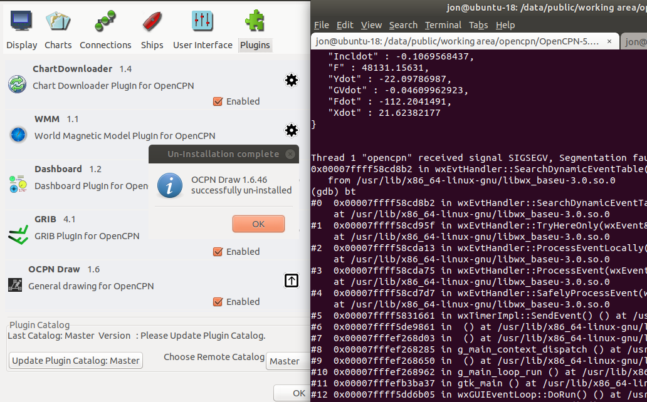Close the Un-installation complete popup

pyautogui.click(x=290, y=153)
